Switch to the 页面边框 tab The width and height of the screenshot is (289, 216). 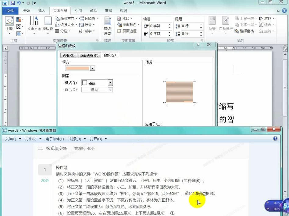(x=88, y=55)
